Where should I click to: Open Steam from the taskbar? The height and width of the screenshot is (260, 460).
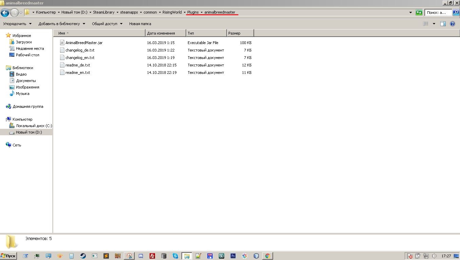[83, 256]
